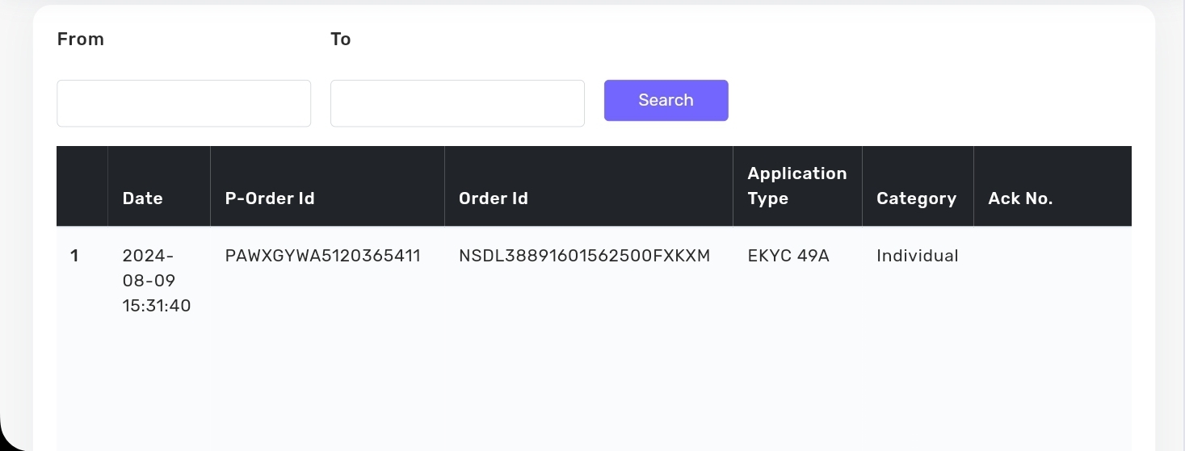Click the From field label

click(x=81, y=40)
